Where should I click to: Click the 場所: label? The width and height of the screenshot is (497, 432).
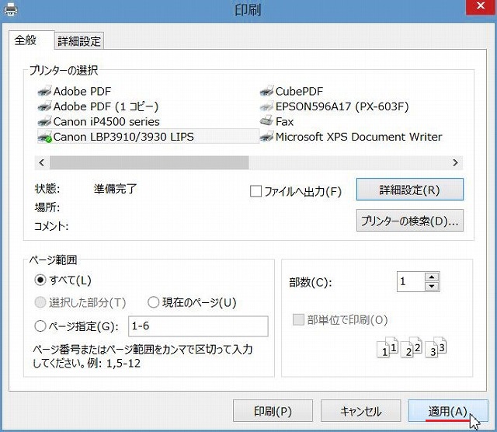pyautogui.click(x=47, y=207)
